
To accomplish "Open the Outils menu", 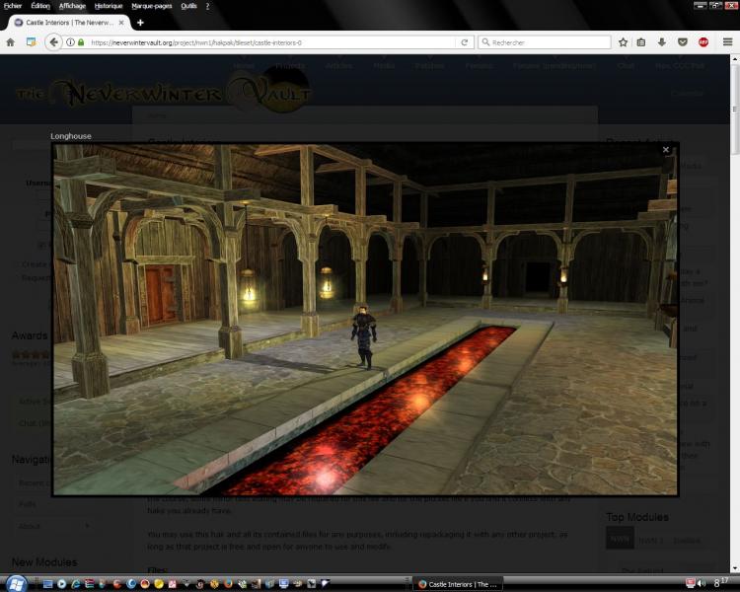I will pos(188,6).
